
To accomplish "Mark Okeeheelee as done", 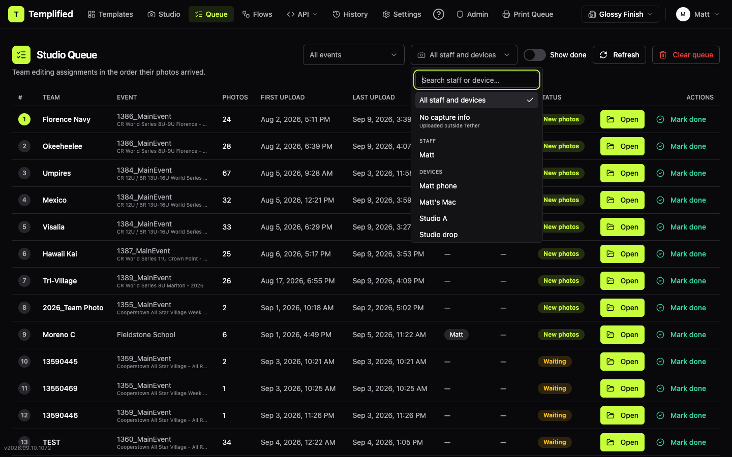I will [681, 146].
